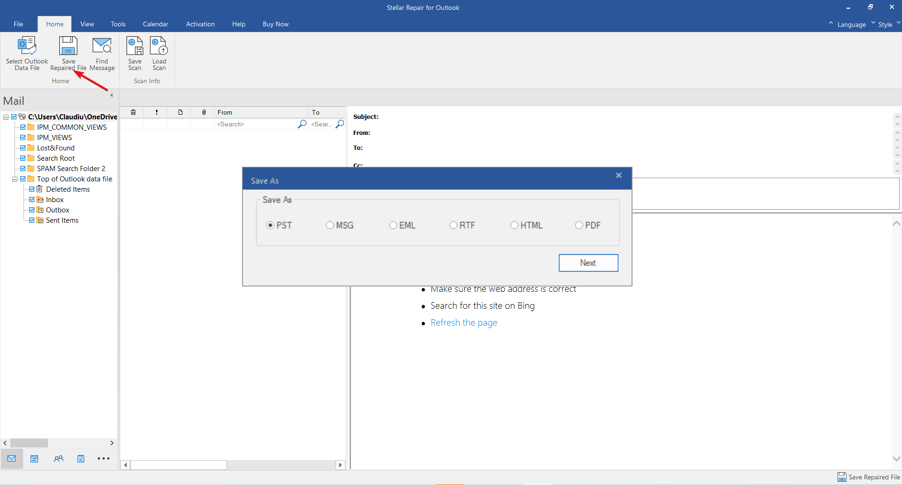Image resolution: width=902 pixels, height=485 pixels.
Task: Collapse Top of Outlook data file node
Action: [x=15, y=179]
